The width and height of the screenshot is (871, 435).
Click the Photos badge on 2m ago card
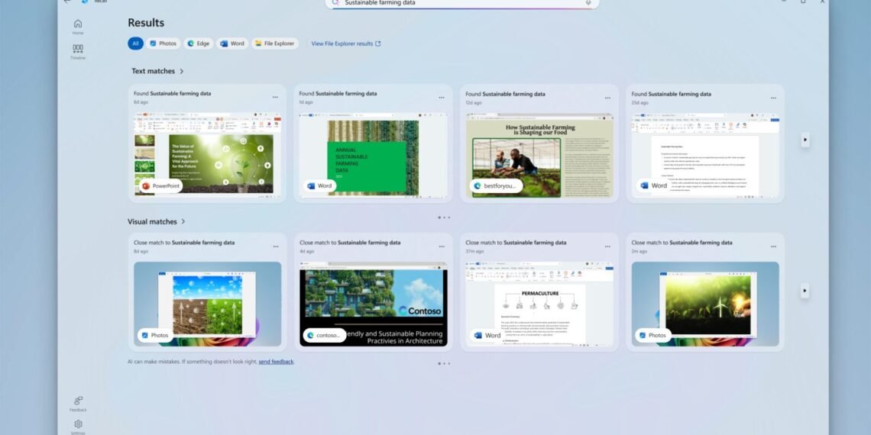point(652,335)
